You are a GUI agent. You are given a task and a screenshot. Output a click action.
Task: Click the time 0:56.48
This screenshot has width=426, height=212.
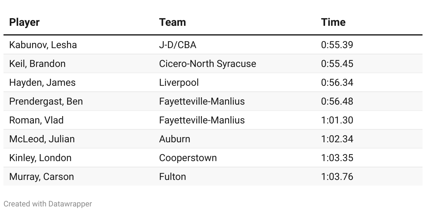(337, 101)
